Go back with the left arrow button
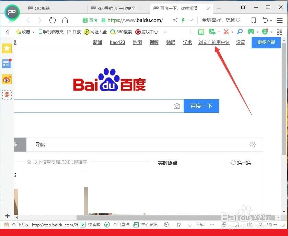Screen dimensions: 288x236 click(x=28, y=20)
